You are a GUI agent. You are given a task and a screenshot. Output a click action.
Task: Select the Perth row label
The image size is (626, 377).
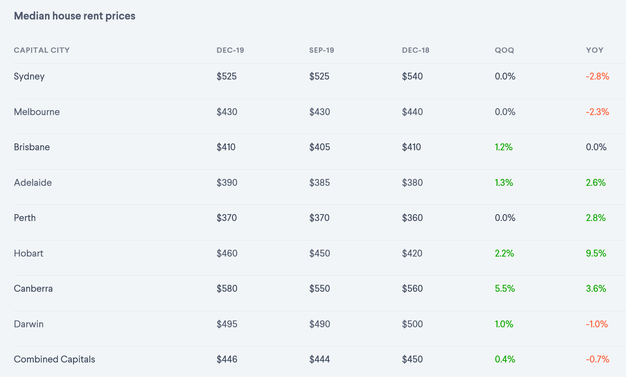25,218
